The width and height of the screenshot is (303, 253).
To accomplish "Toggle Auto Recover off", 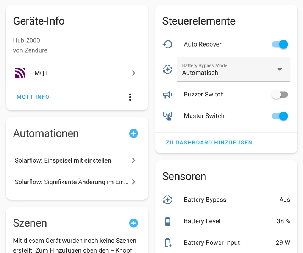I will coord(280,44).
